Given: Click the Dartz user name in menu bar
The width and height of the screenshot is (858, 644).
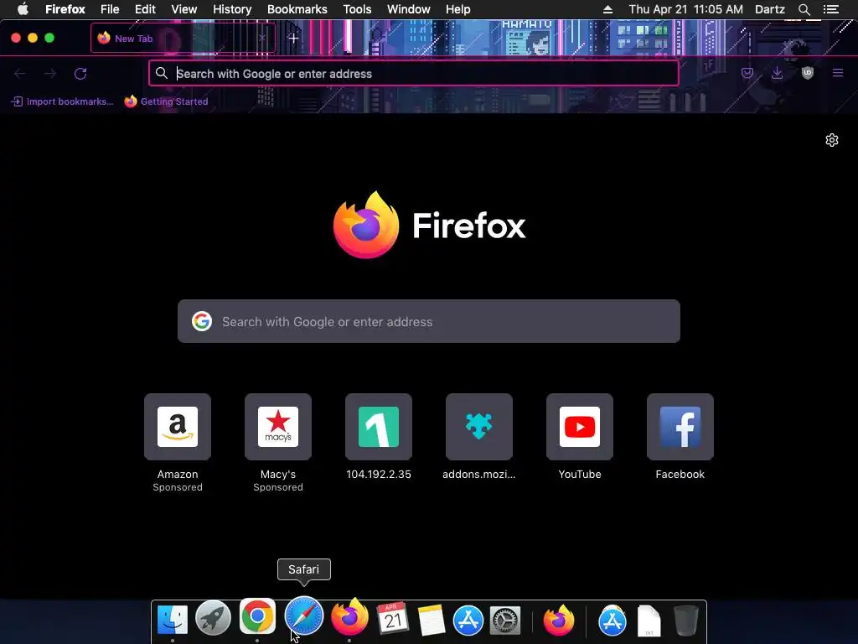Looking at the screenshot, I should pyautogui.click(x=770, y=9).
